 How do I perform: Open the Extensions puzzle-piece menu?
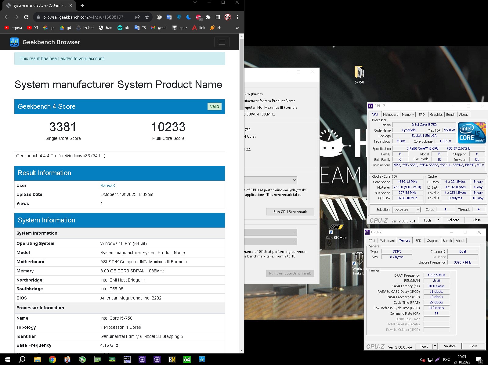(208, 17)
